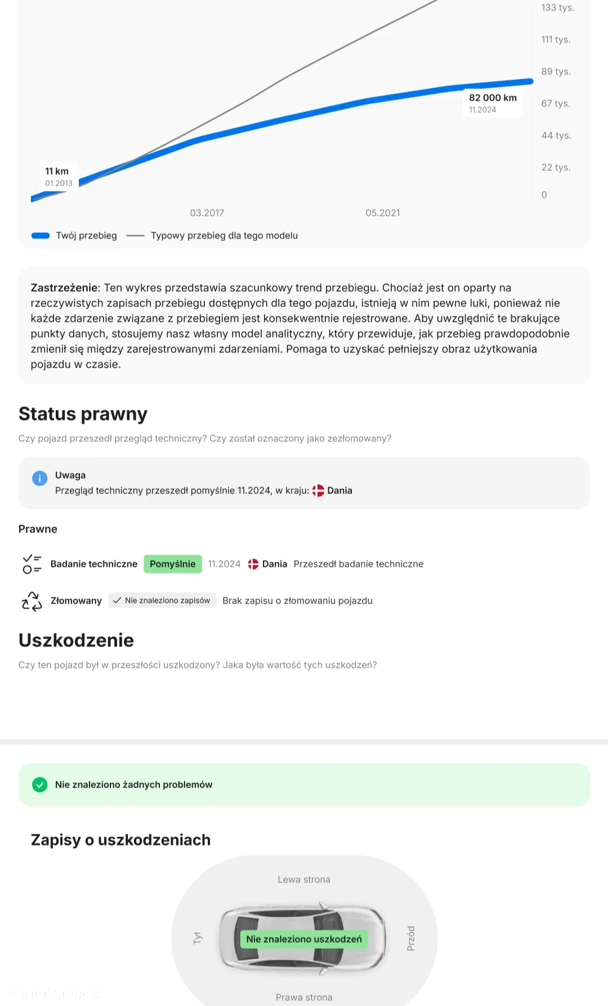Screen dimensions: 608x1006
Task: Click the top-view car image thumbnail
Action: [x=303, y=938]
